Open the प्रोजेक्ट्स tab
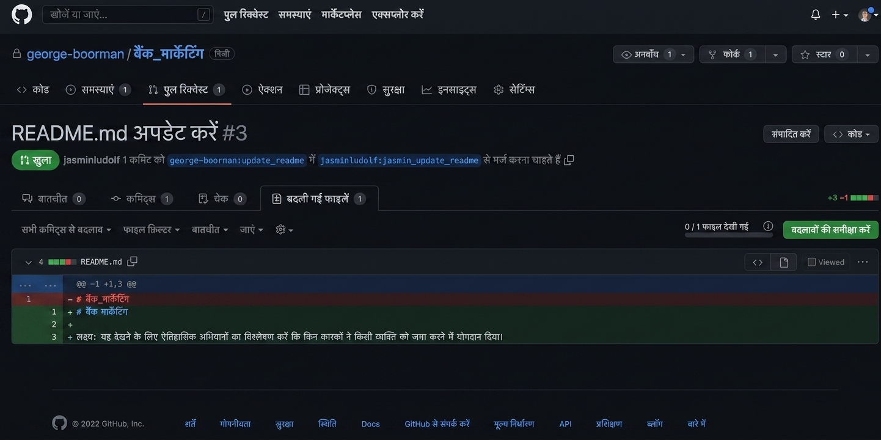Viewport: 881px width, 440px height. pyautogui.click(x=324, y=89)
